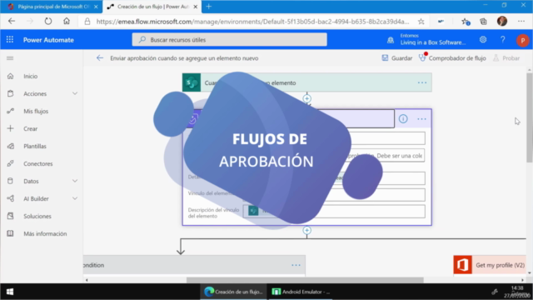
Task: Open the account avatar P
Action: click(x=522, y=41)
